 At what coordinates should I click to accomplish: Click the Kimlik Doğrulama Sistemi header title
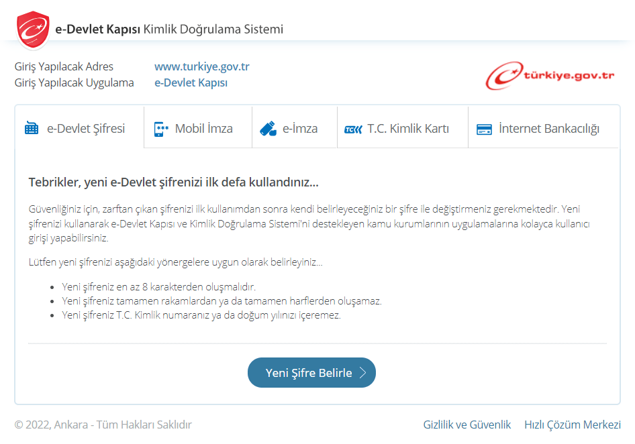(213, 30)
